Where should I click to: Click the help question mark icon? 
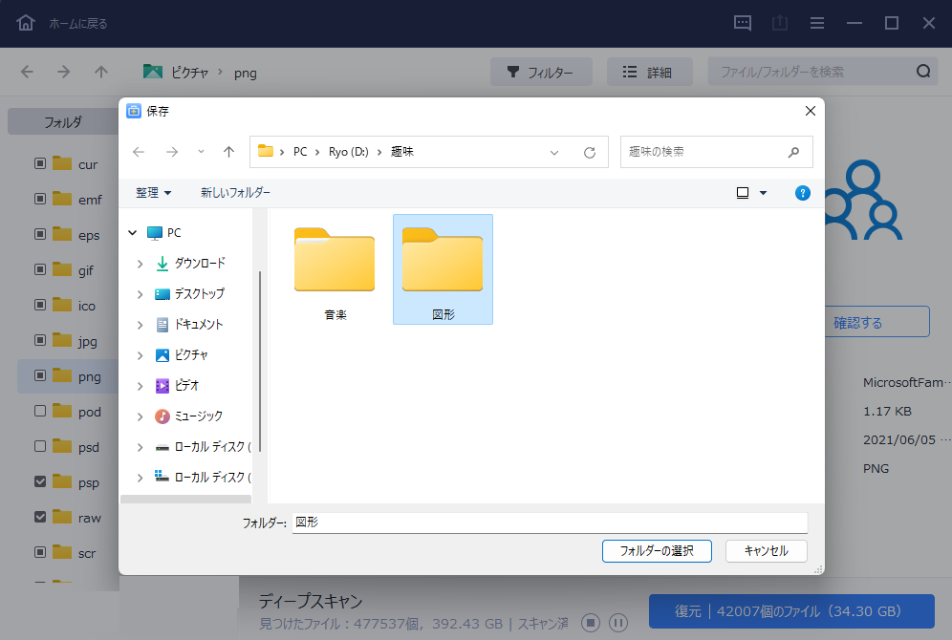click(x=803, y=193)
